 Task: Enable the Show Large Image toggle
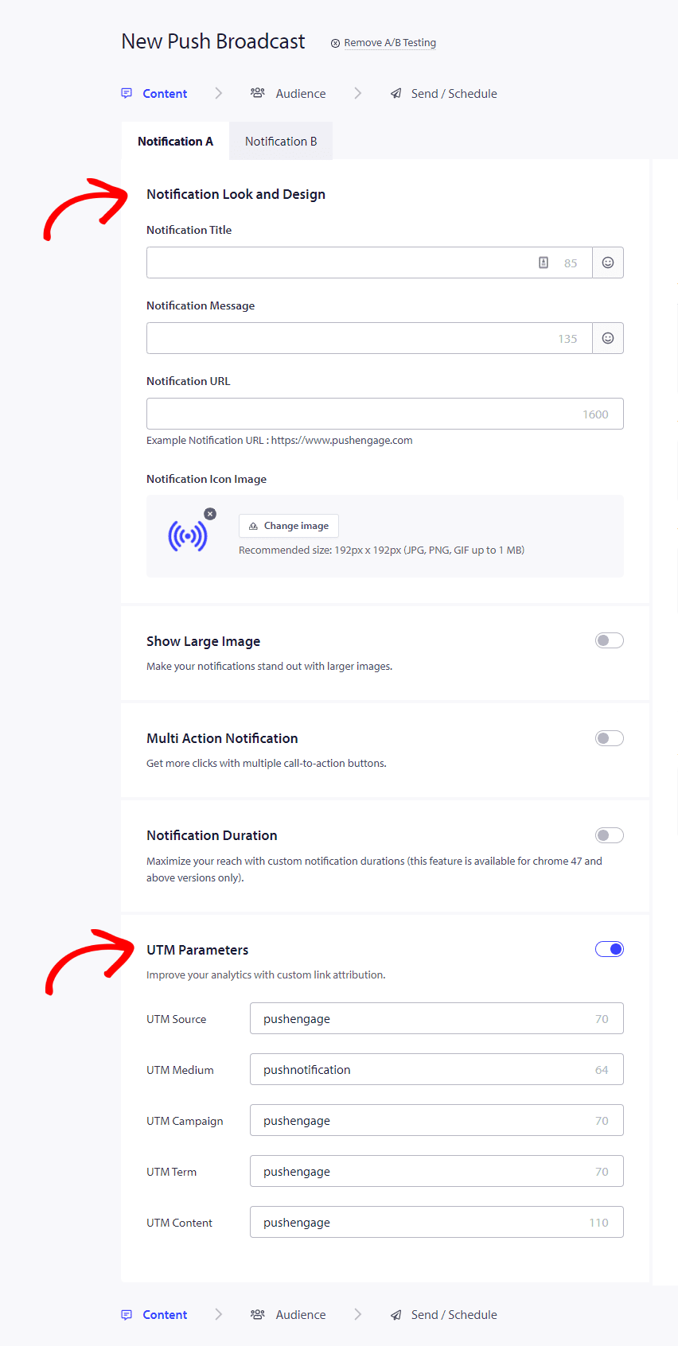coord(609,640)
